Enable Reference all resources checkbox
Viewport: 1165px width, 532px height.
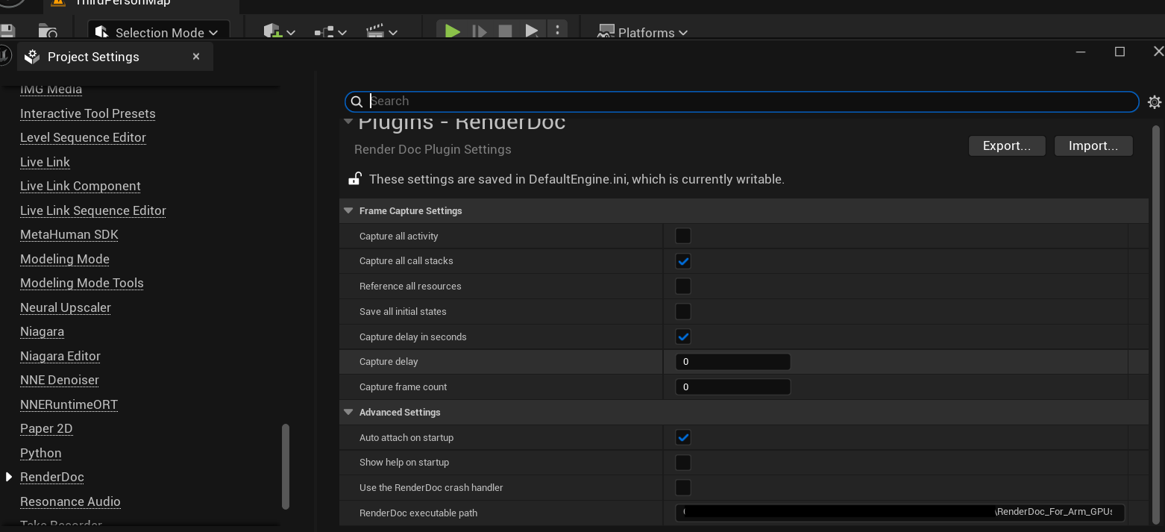click(682, 286)
